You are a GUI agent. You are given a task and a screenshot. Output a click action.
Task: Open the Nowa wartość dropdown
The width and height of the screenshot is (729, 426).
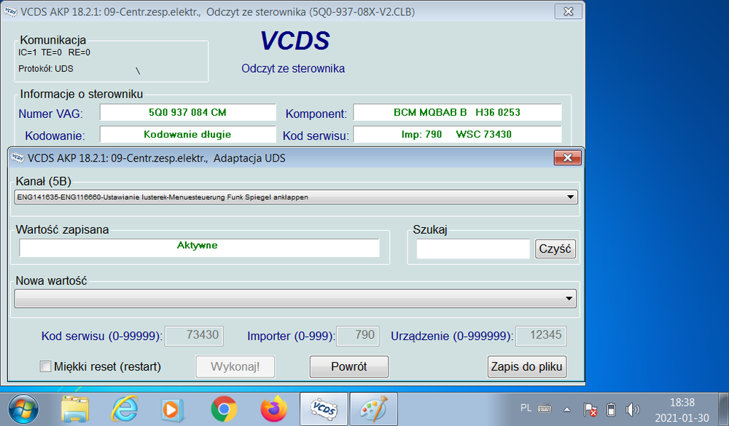point(569,299)
